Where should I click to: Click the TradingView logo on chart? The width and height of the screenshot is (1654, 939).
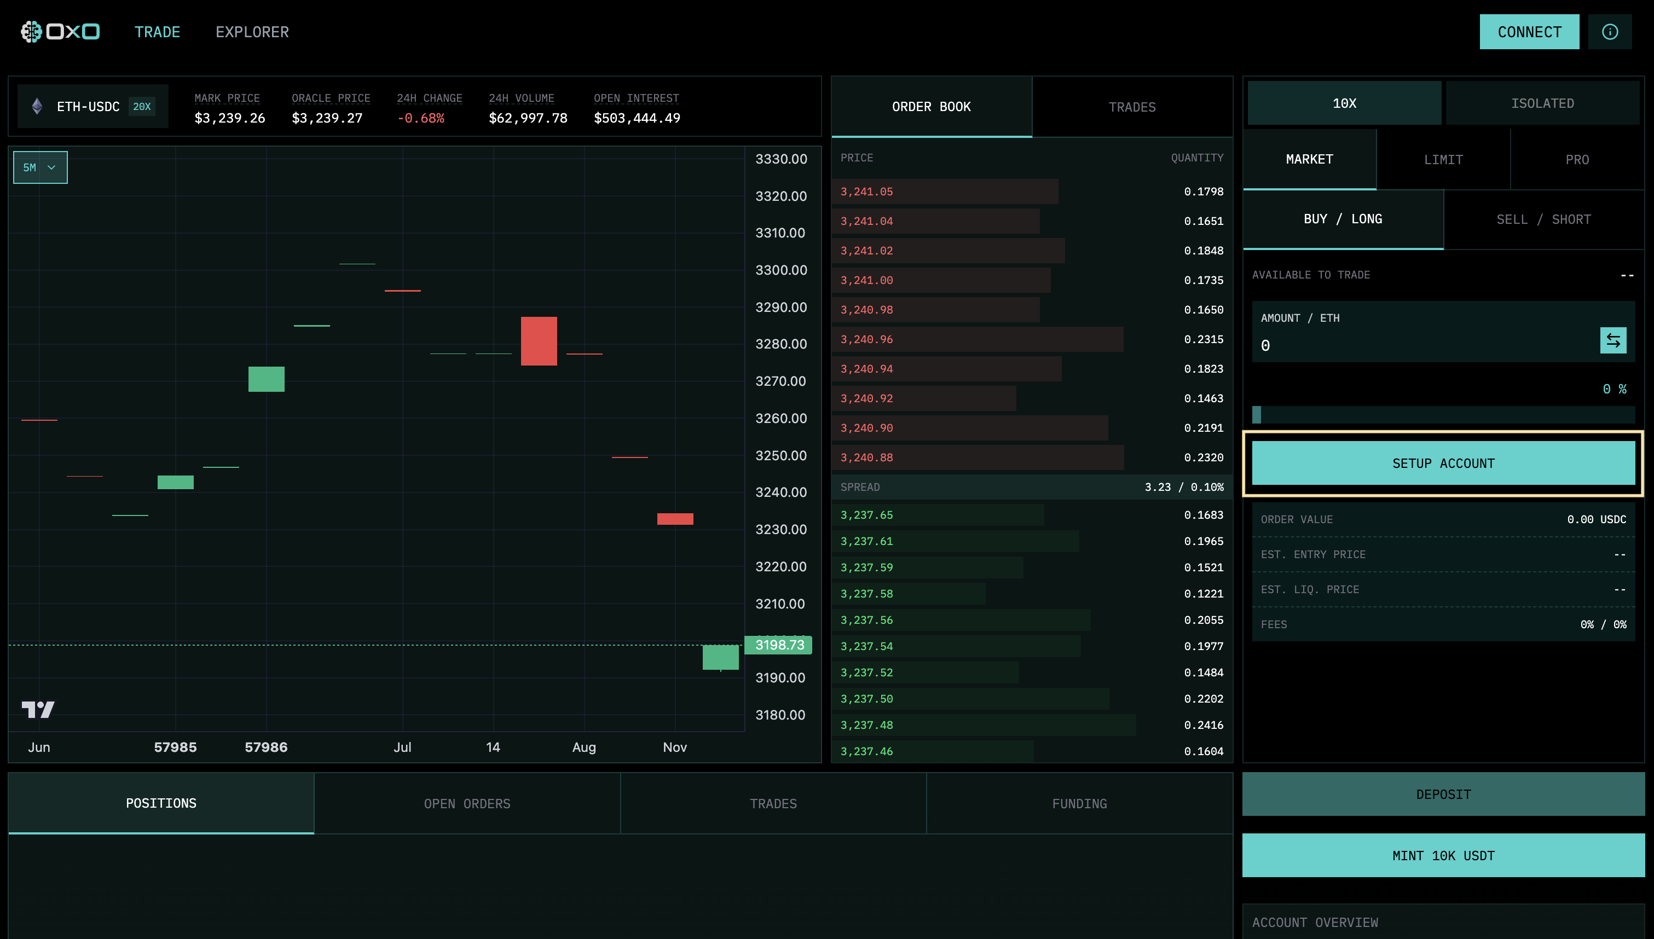point(38,709)
